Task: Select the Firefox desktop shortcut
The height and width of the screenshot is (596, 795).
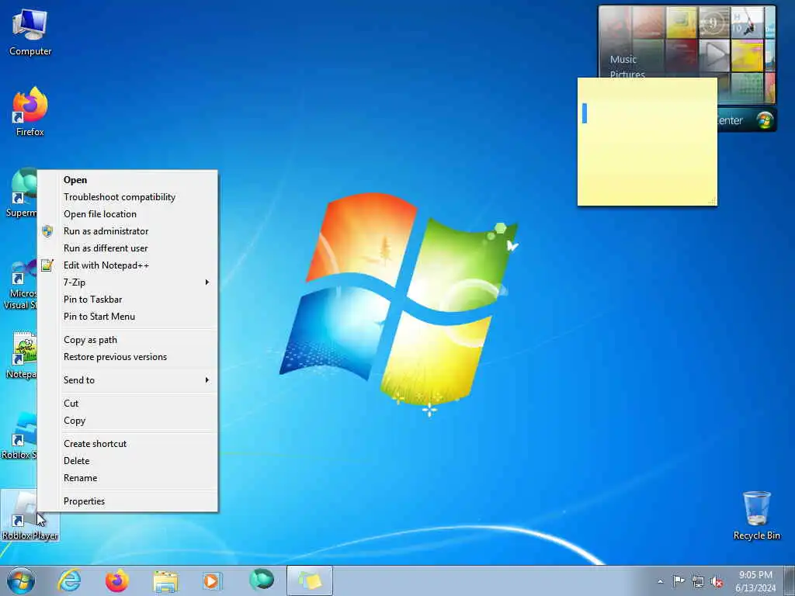Action: pyautogui.click(x=30, y=112)
